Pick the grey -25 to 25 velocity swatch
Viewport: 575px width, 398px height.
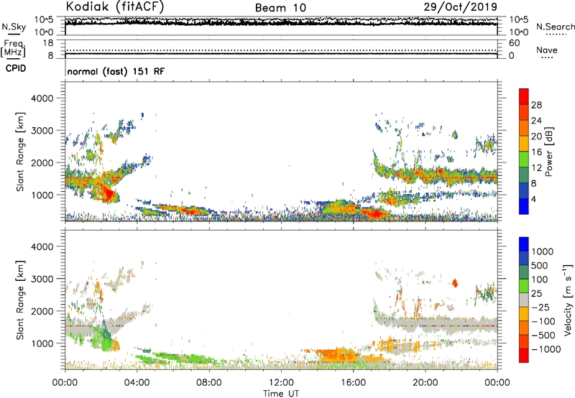point(524,300)
